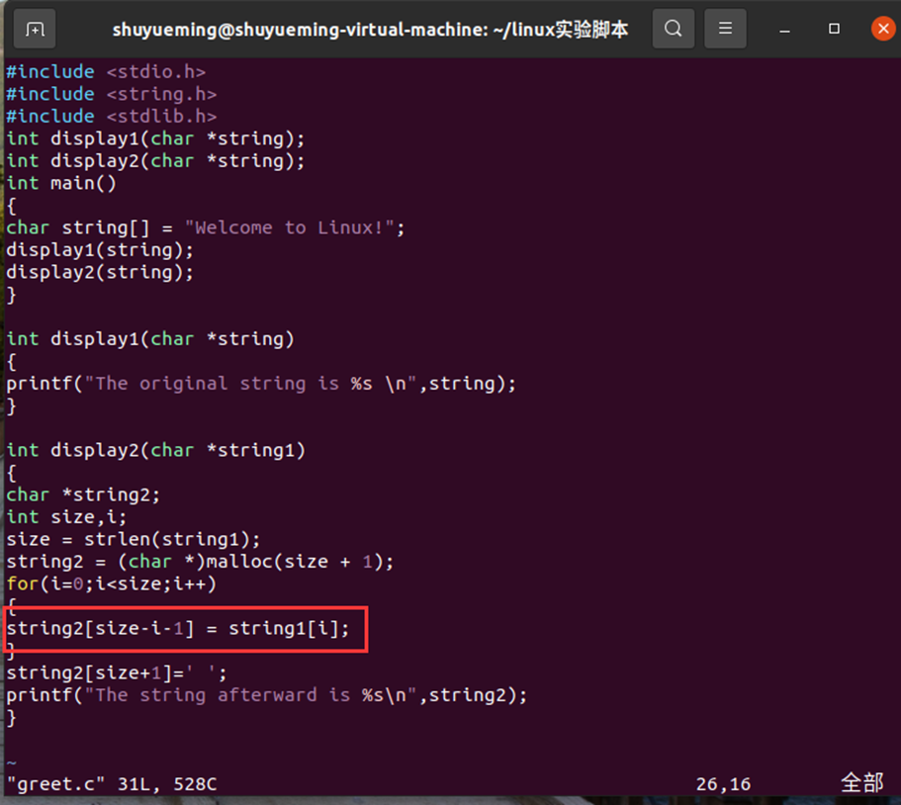
Task: Click the line '#include <stdio.h>'
Action: [106, 72]
